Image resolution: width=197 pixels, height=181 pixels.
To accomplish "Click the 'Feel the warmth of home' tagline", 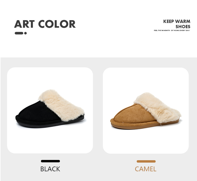I will pyautogui.click(x=172, y=31).
